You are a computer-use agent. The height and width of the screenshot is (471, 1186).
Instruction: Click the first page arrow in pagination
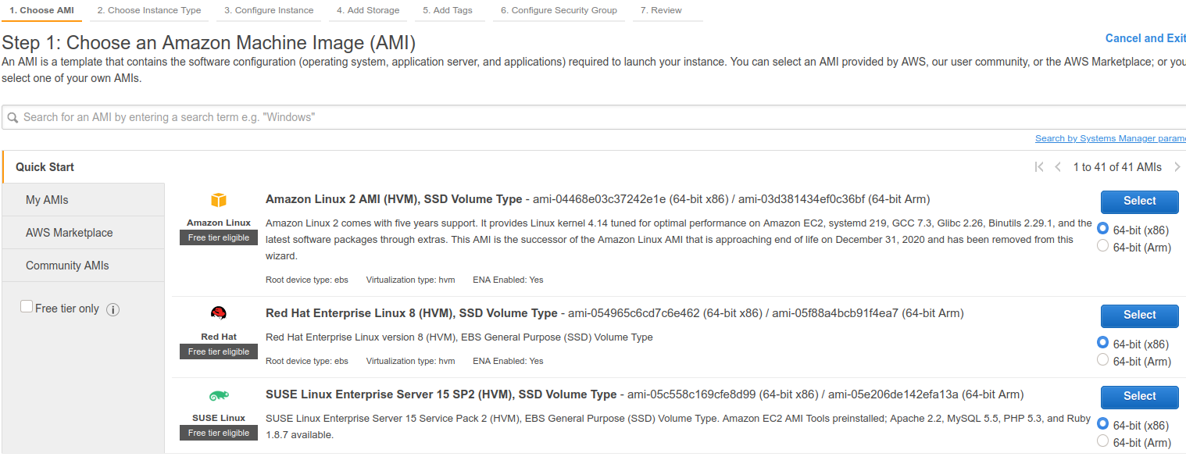coord(1039,166)
